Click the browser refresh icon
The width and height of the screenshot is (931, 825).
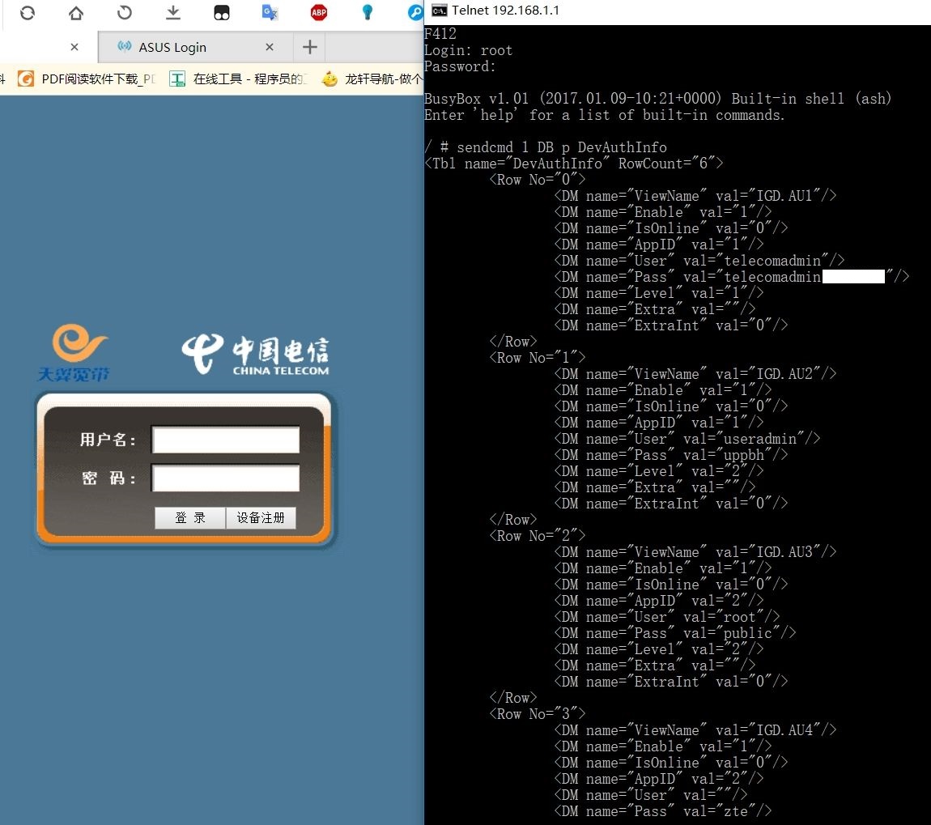click(28, 12)
